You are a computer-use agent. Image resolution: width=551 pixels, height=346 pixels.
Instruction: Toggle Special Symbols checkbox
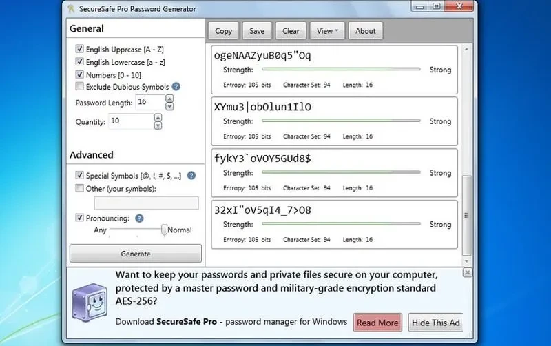(79, 175)
